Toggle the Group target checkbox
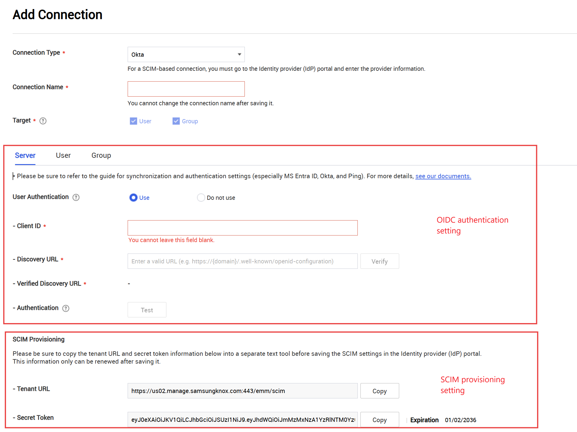This screenshot has width=577, height=432. tap(176, 121)
